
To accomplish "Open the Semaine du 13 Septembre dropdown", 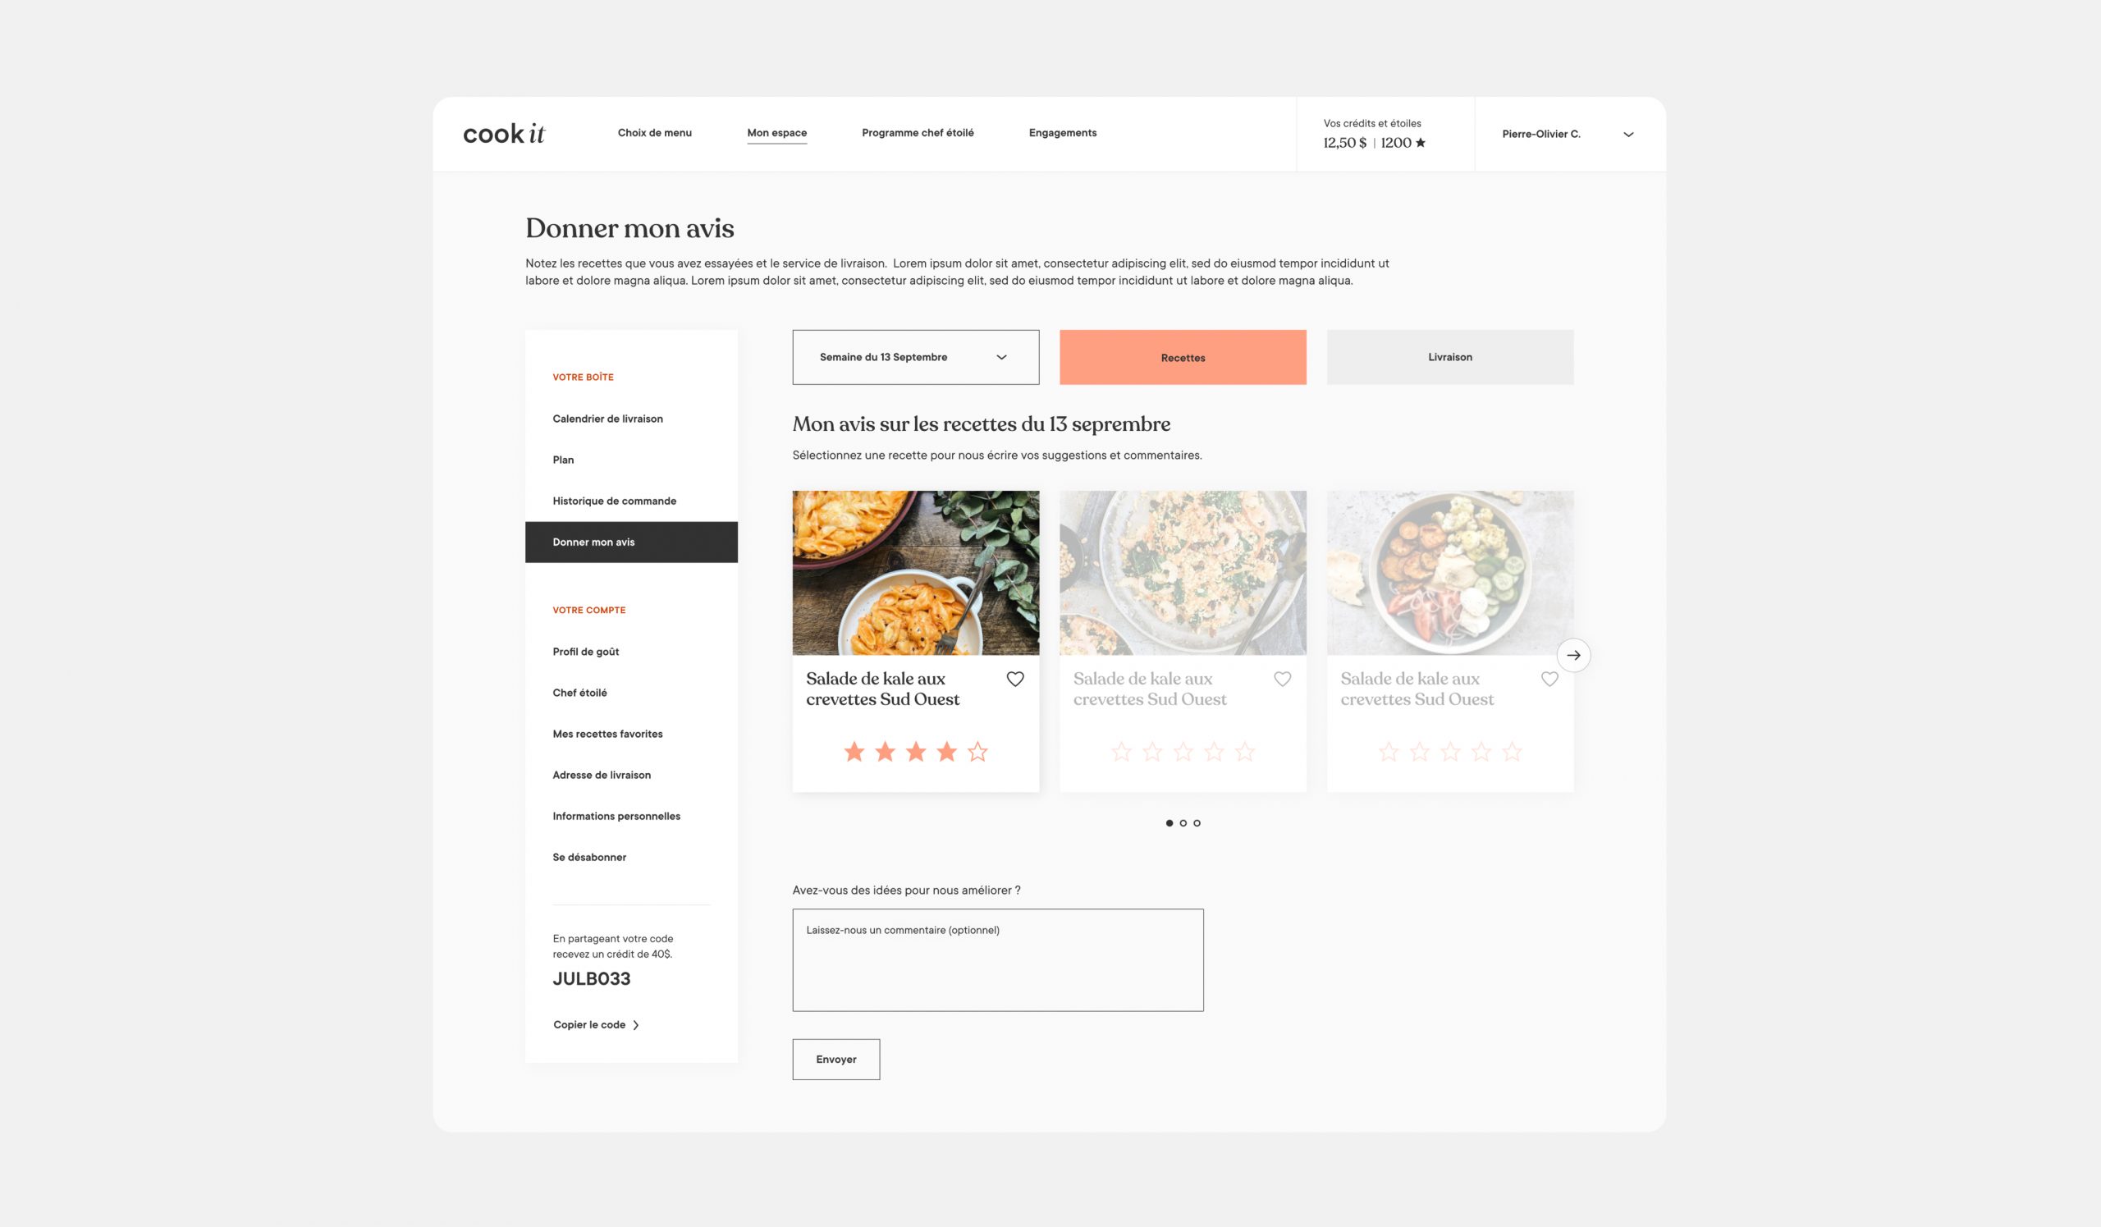I will pos(914,356).
